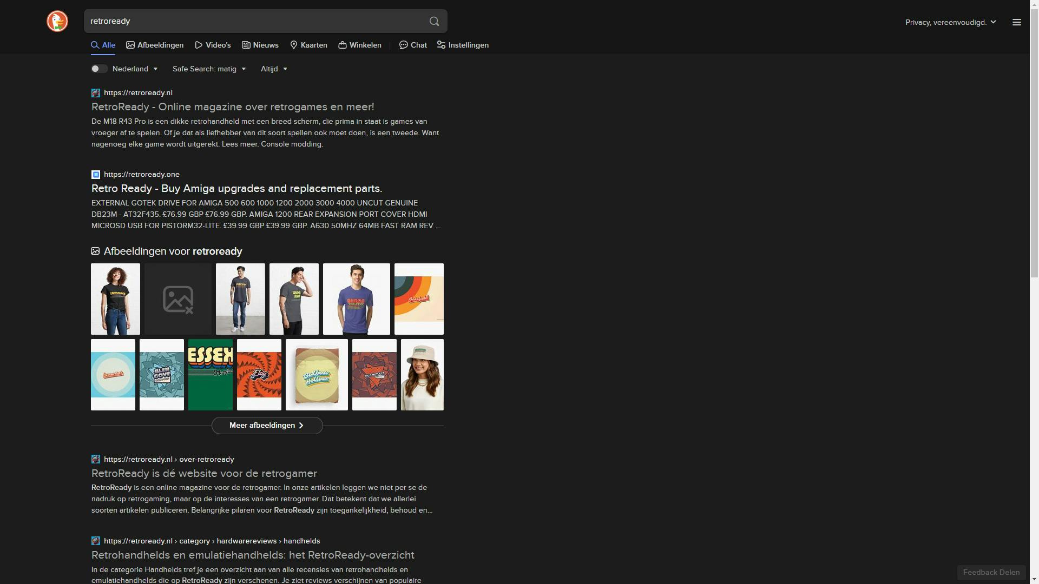Enable the Nederland region toggle
This screenshot has width=1039, height=584.
pyautogui.click(x=99, y=69)
